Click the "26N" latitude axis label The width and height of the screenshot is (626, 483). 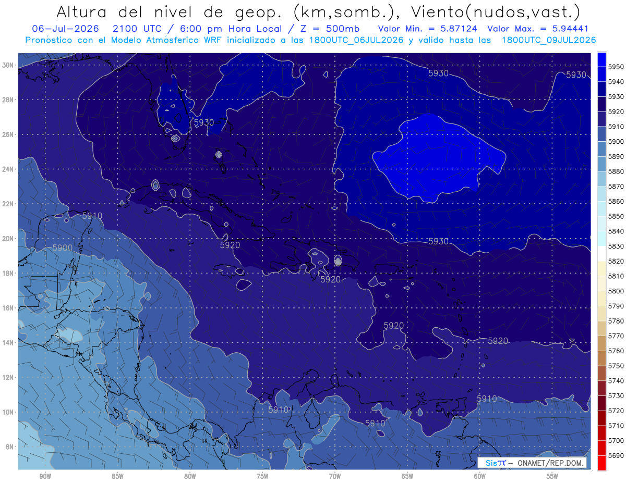8,134
